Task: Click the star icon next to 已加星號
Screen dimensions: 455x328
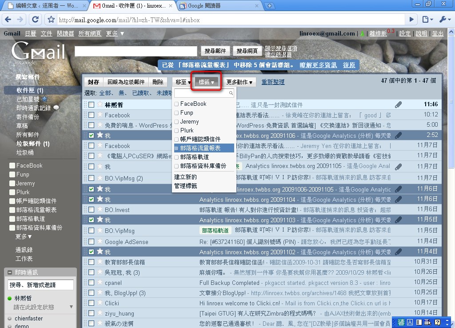Action: pos(44,99)
